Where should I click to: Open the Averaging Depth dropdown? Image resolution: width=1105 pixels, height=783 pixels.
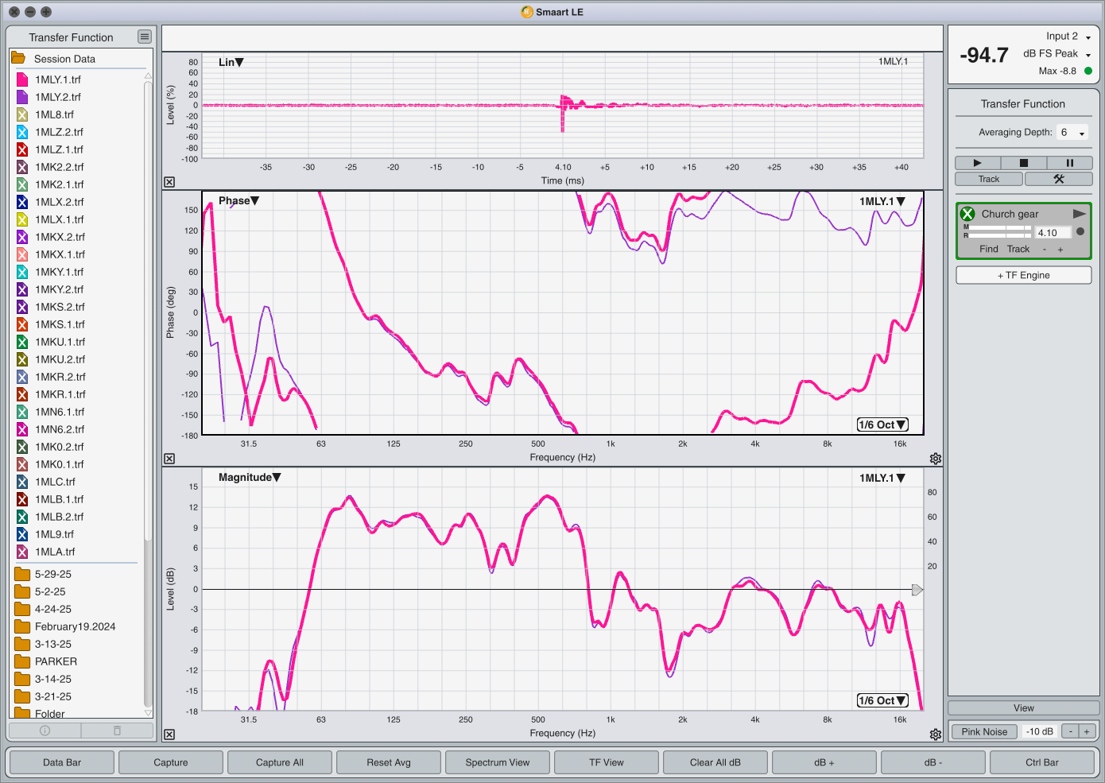tap(1072, 133)
